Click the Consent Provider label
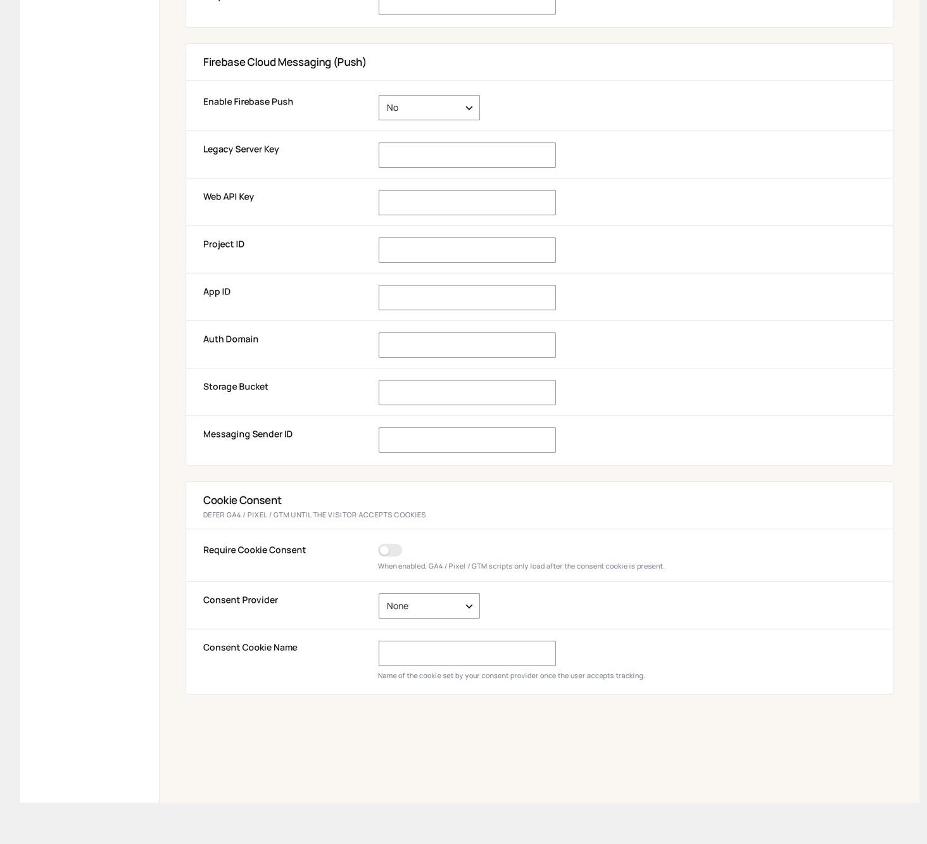927x844 pixels. [x=241, y=600]
